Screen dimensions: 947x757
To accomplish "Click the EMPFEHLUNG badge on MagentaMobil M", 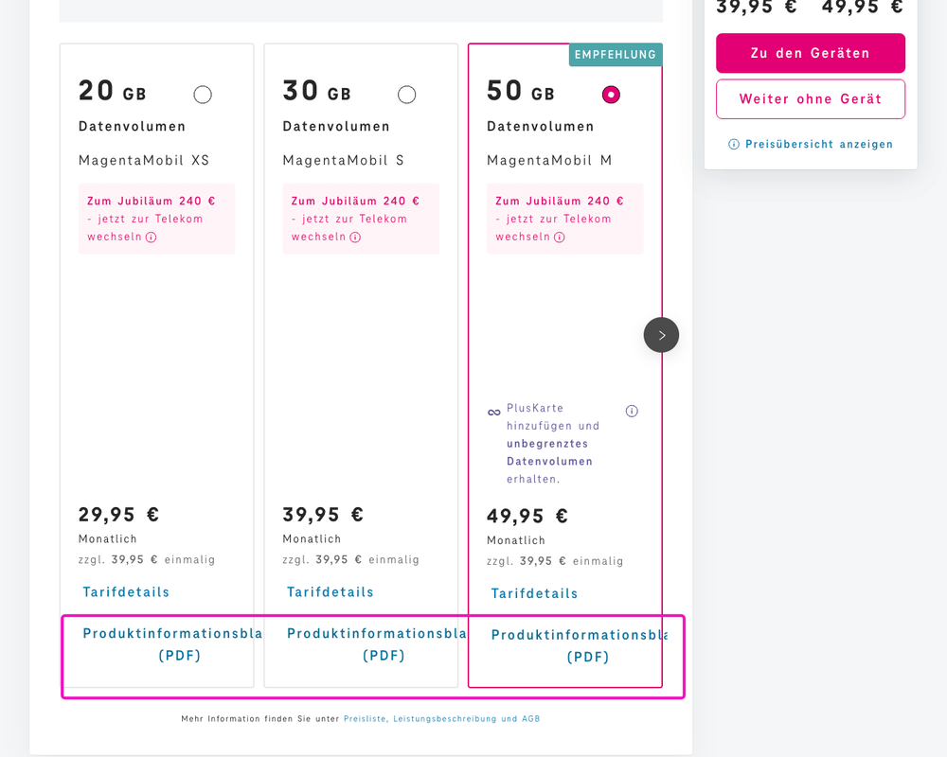I will pyautogui.click(x=615, y=55).
